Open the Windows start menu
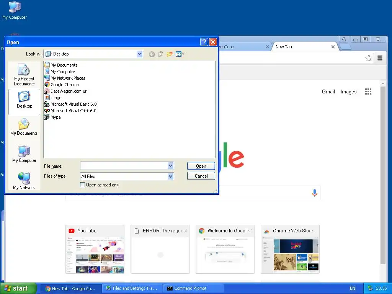 point(18,289)
